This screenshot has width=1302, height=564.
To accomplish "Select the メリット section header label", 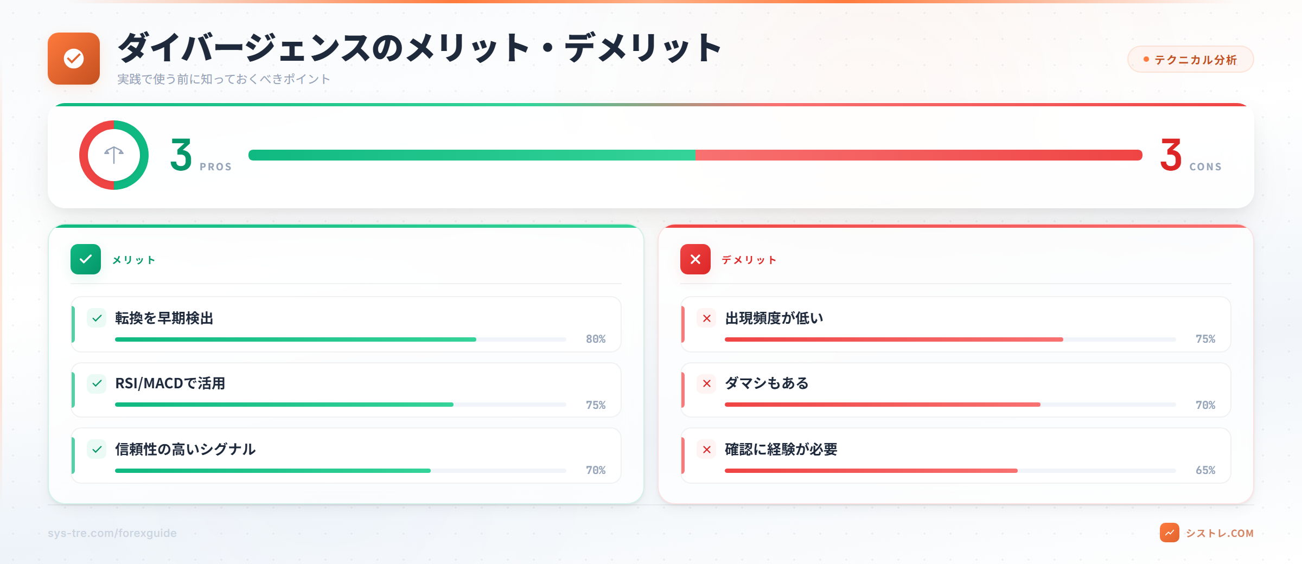I will tap(134, 260).
